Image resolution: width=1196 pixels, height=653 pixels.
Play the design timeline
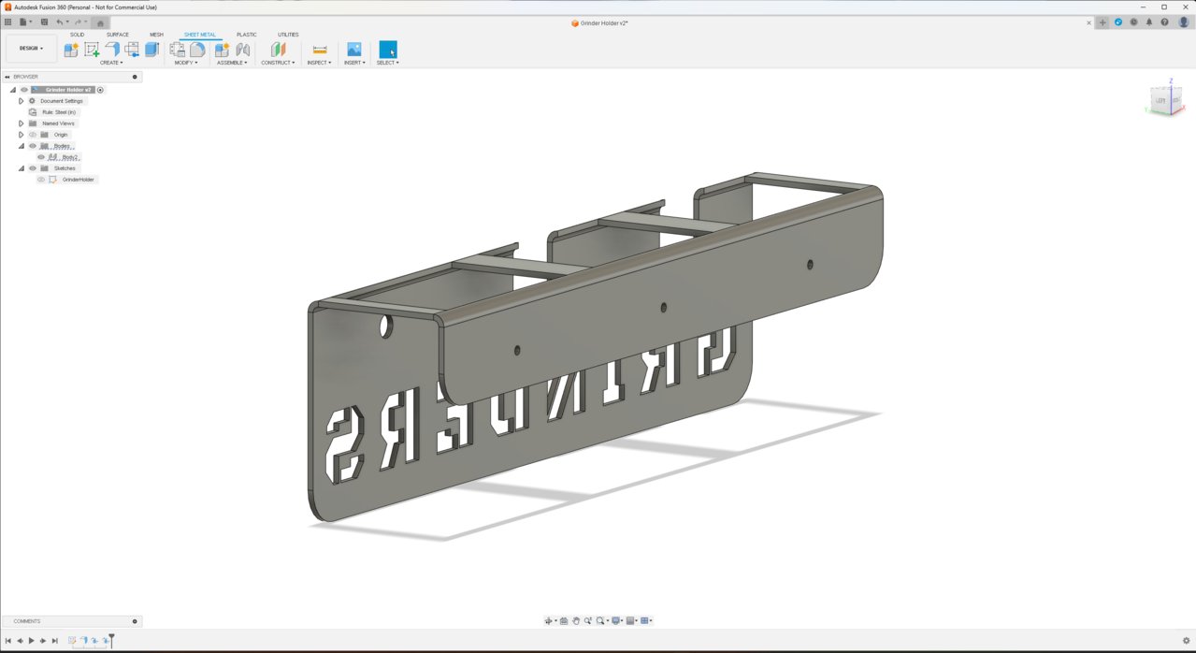click(x=31, y=641)
